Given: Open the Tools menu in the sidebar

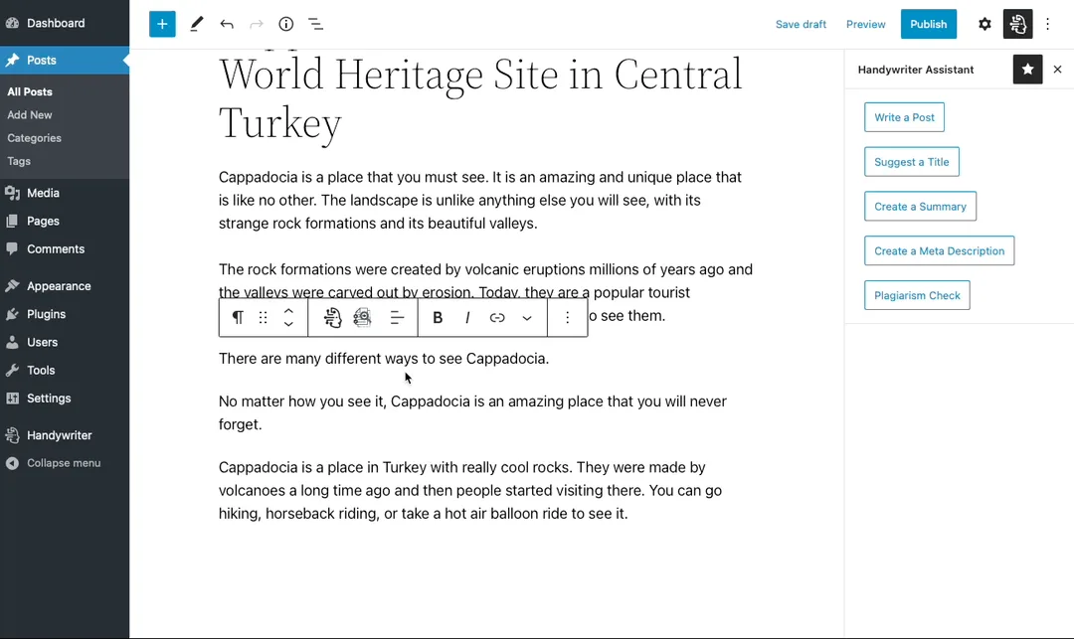Looking at the screenshot, I should [x=65, y=370].
